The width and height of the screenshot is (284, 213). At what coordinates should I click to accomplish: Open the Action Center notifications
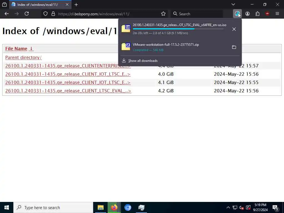click(275, 207)
